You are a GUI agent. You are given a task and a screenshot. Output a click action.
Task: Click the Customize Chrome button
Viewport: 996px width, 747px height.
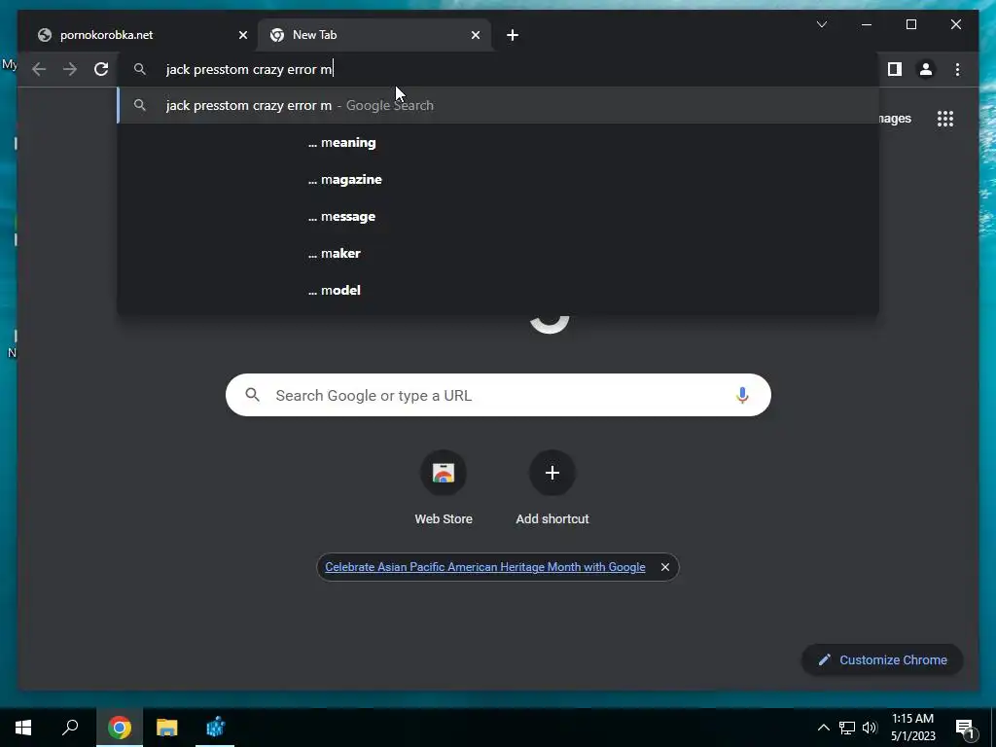pyautogui.click(x=882, y=660)
